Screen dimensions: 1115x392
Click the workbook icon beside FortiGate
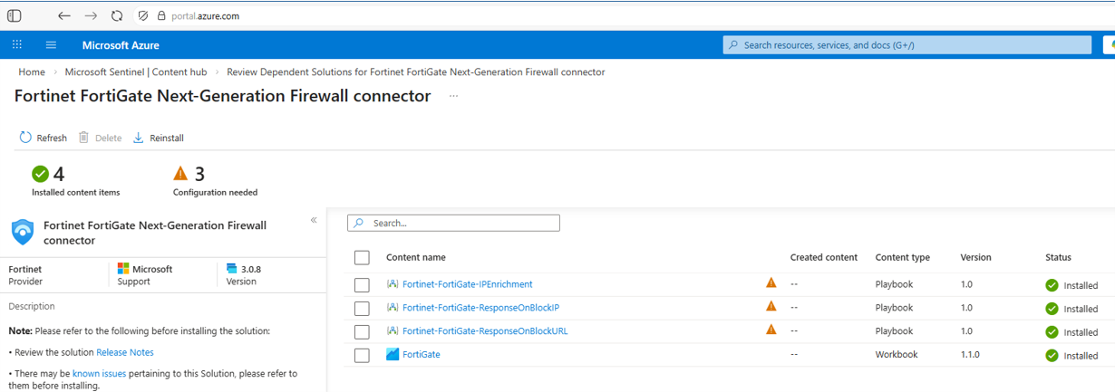point(393,355)
